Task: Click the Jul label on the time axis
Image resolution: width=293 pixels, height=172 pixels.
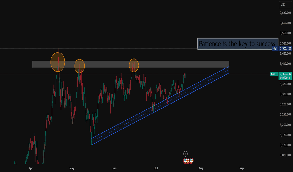Action: click(156, 168)
